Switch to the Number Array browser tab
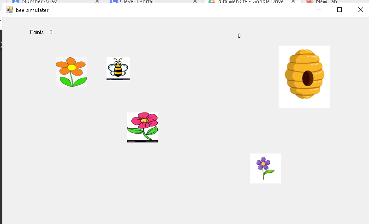 tap(39, 2)
